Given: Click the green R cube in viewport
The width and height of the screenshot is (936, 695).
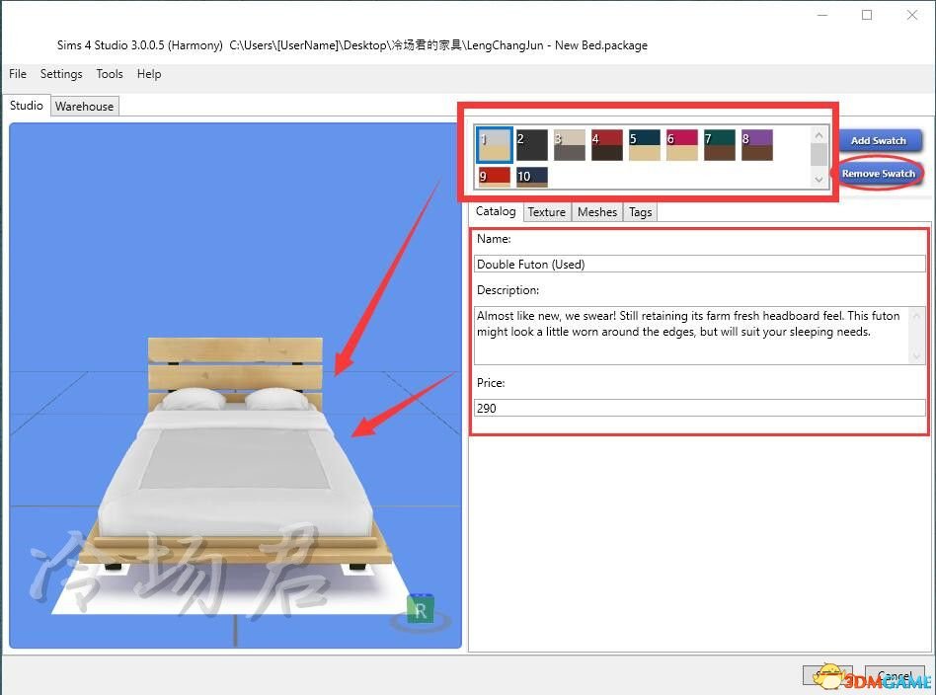Looking at the screenshot, I should pos(421,609).
